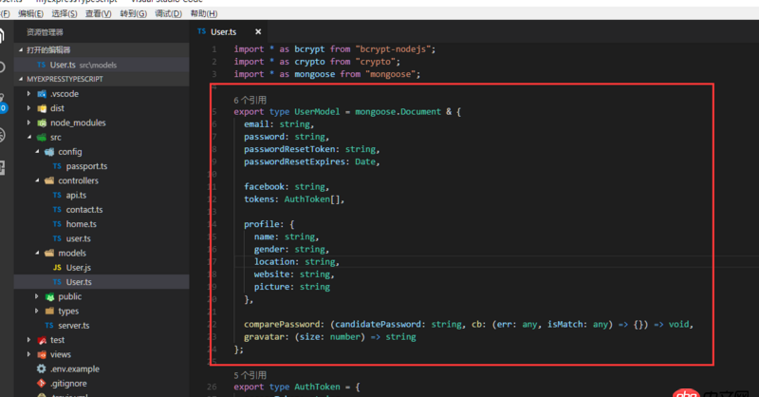This screenshot has width=759, height=397.
Task: Click the config folder icon
Action: 49,152
